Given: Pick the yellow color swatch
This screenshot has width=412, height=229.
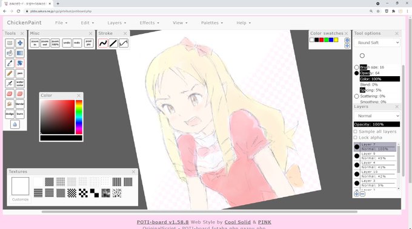Looking at the screenshot, I should (336, 40).
